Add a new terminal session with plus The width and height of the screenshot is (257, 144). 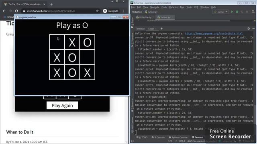[161, 28]
